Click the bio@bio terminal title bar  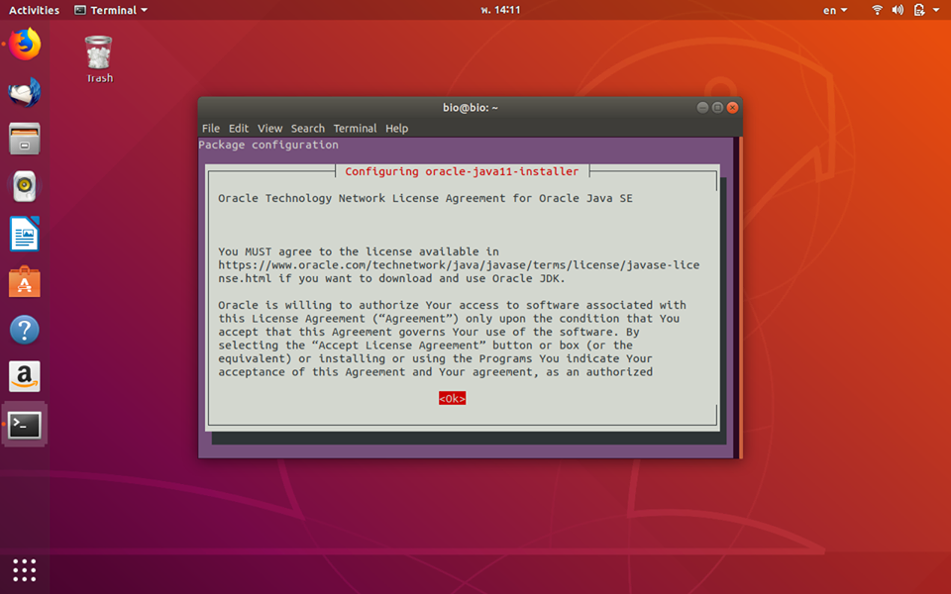point(470,107)
